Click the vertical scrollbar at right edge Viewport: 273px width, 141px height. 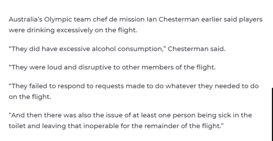tap(272, 115)
